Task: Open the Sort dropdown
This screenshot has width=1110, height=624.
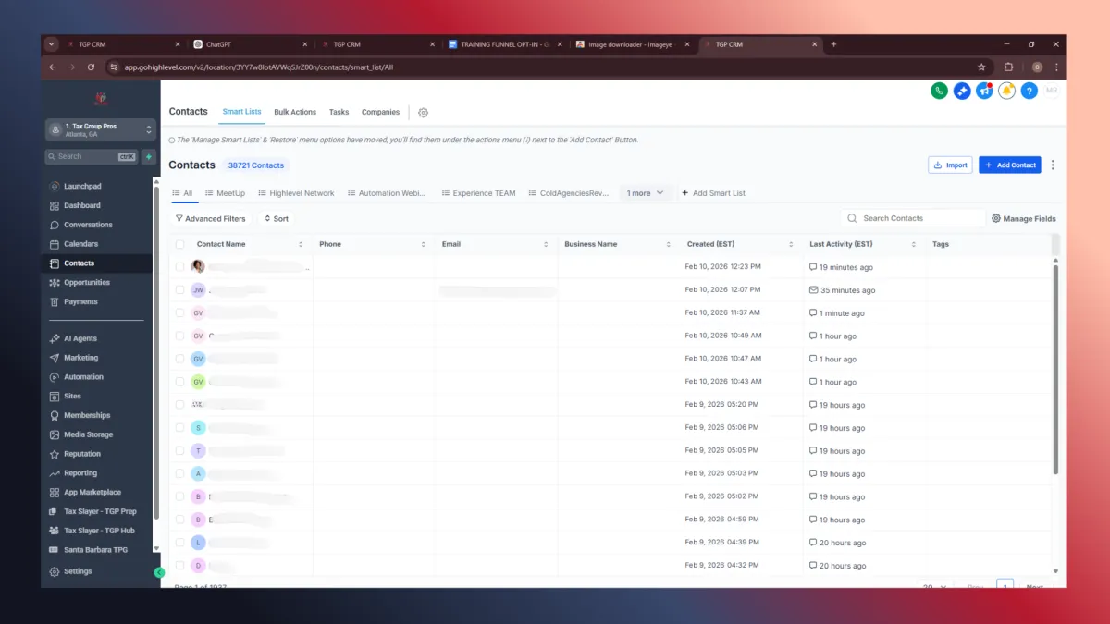Action: (x=276, y=219)
